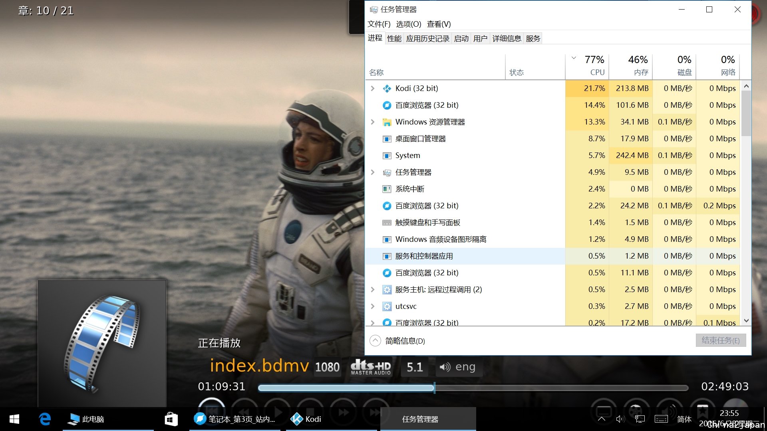Sort by 状态 column header
This screenshot has height=431, width=767.
coord(535,67)
